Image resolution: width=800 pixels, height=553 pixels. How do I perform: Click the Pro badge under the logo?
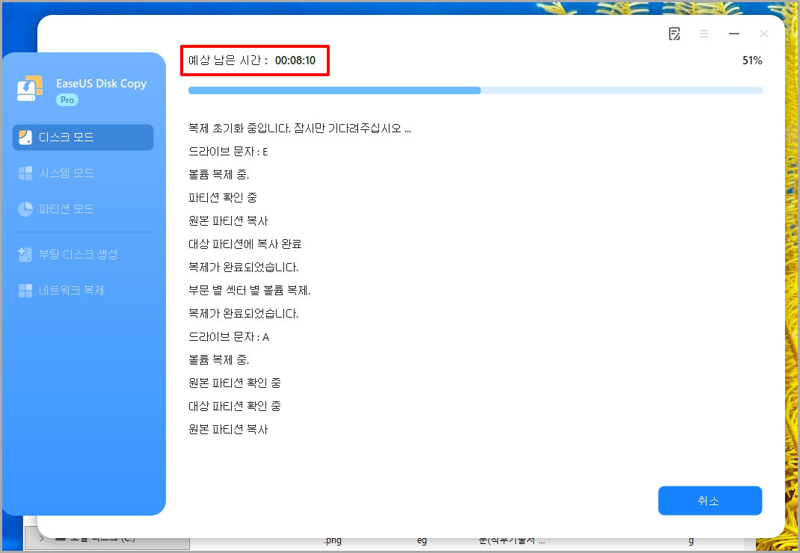(x=67, y=99)
